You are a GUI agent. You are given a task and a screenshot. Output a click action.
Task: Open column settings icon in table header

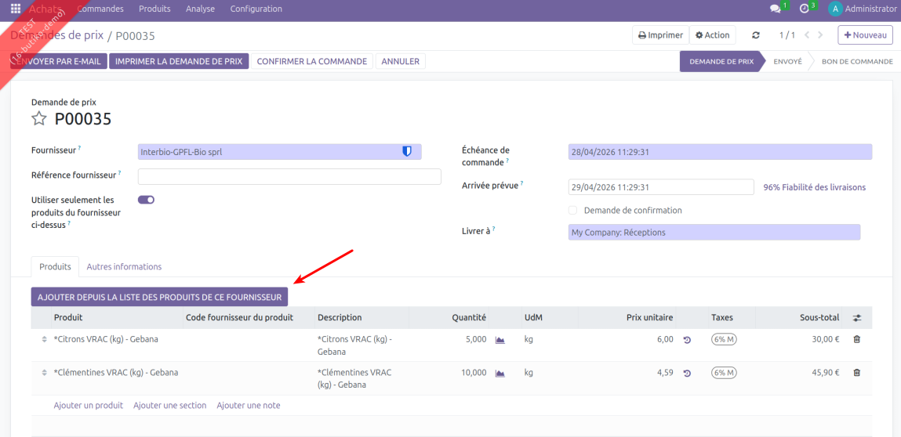(857, 318)
